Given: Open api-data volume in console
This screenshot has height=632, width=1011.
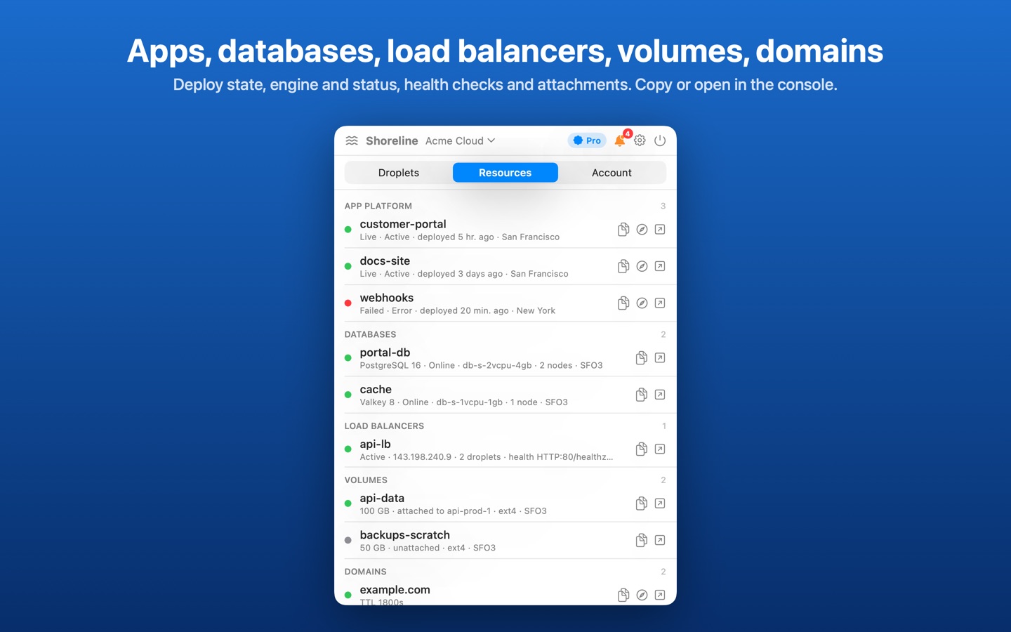Looking at the screenshot, I should click(660, 503).
